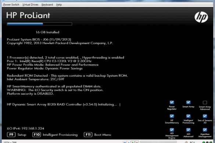
Task: Click the HP logo
Action: pos(201,17)
